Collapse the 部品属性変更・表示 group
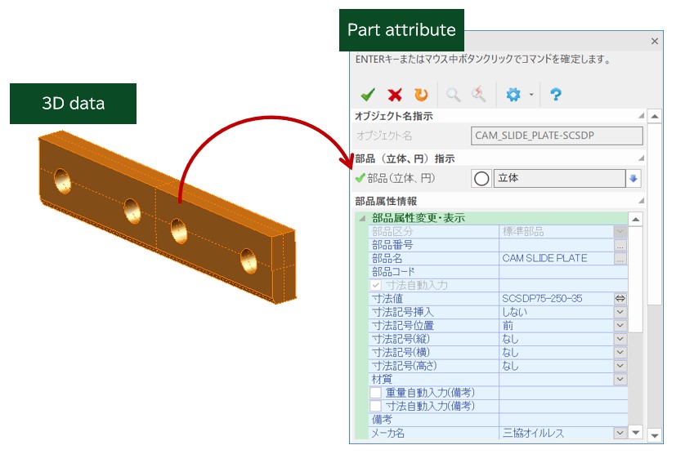 (361, 219)
